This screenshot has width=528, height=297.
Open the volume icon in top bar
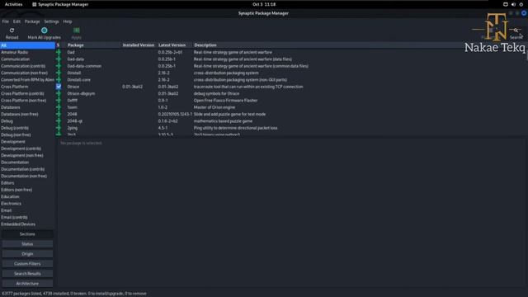tap(513, 4)
